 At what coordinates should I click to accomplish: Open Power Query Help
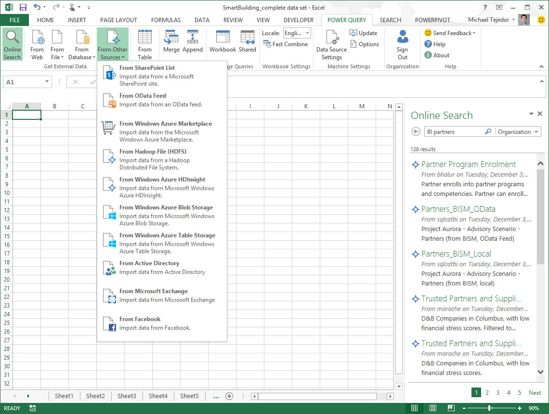(x=435, y=44)
